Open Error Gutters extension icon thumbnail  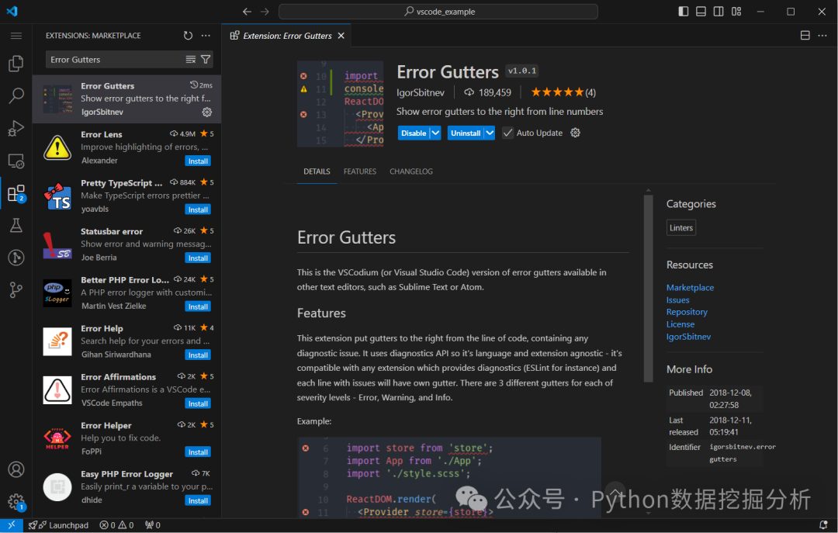[340, 104]
